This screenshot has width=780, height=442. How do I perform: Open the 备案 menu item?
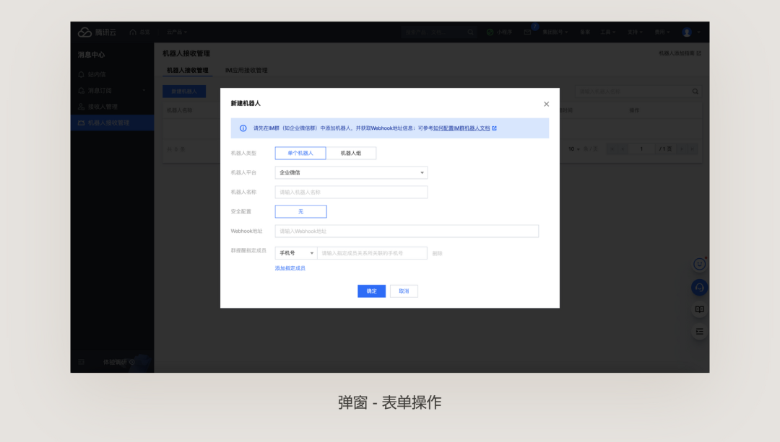tap(585, 32)
